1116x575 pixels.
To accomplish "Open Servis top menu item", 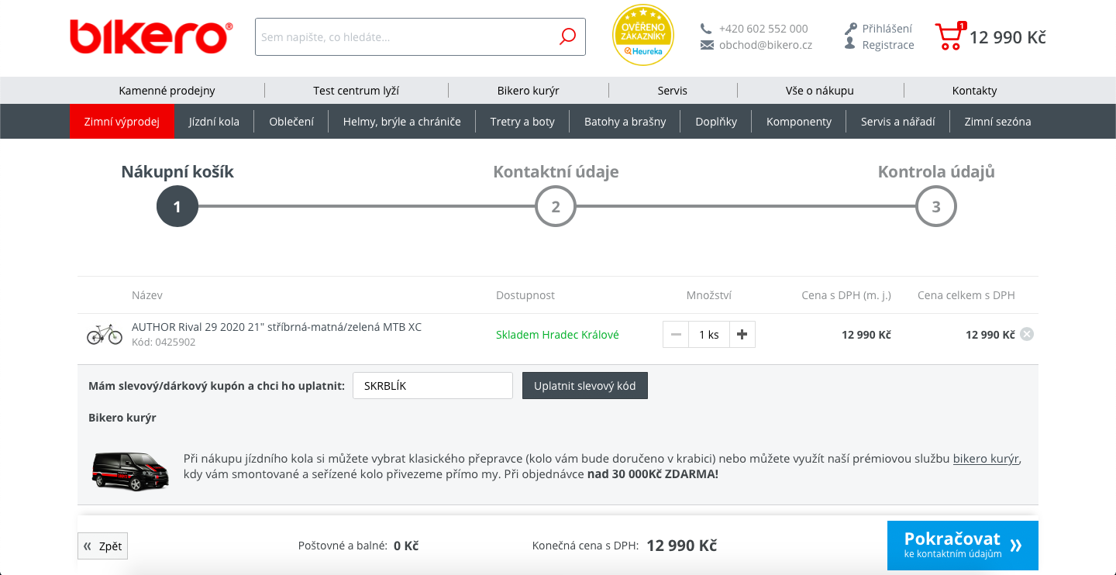I will [673, 91].
